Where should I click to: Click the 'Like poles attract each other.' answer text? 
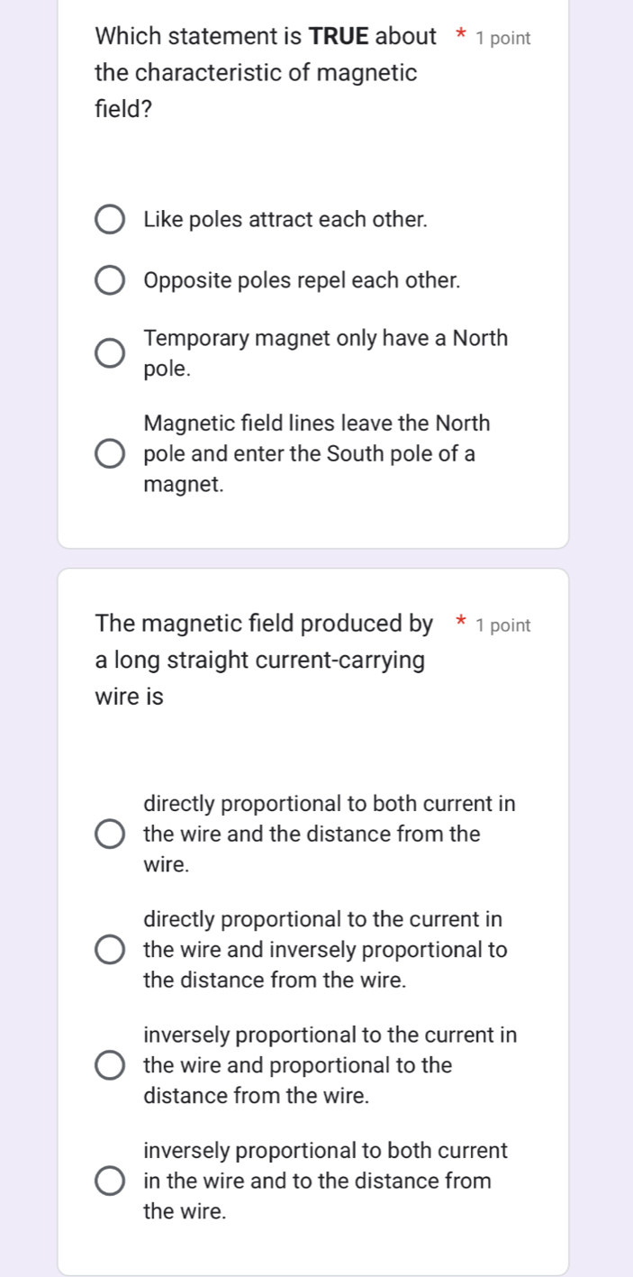(x=285, y=220)
